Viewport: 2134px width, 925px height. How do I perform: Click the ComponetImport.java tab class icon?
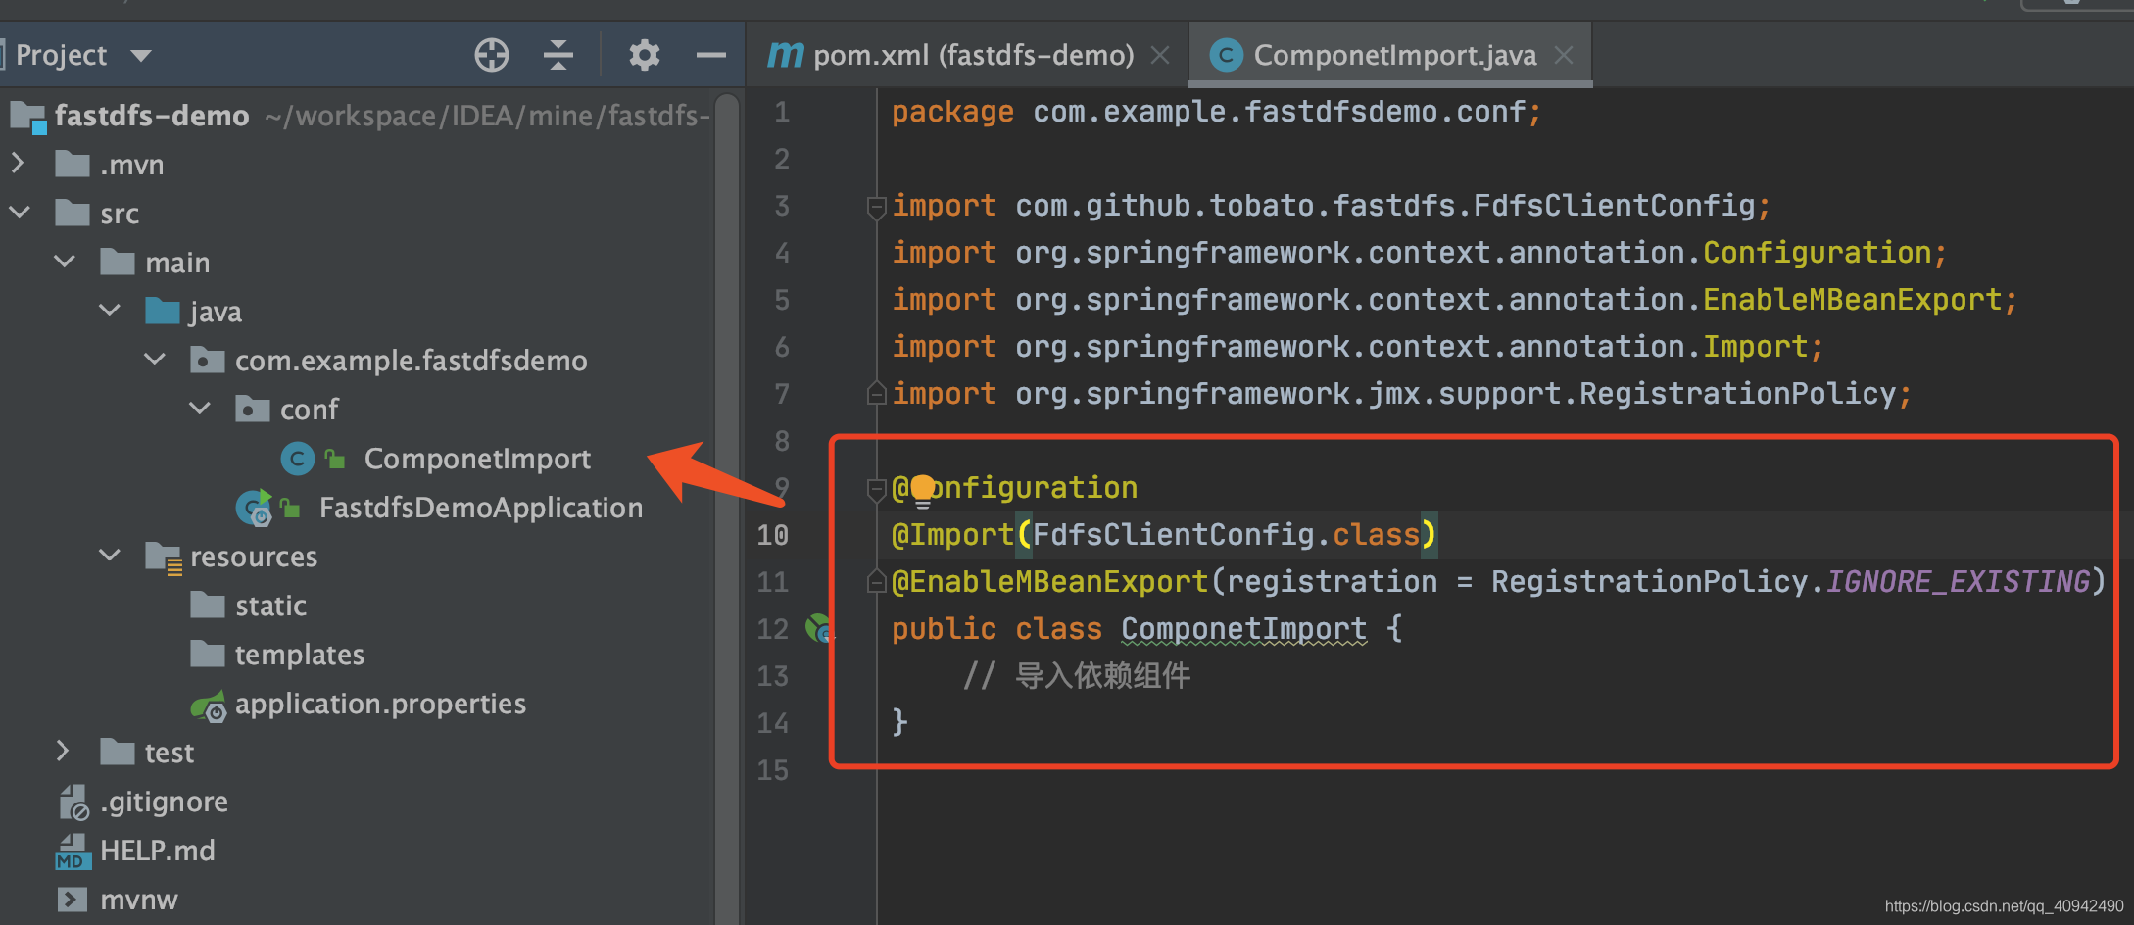click(1226, 55)
